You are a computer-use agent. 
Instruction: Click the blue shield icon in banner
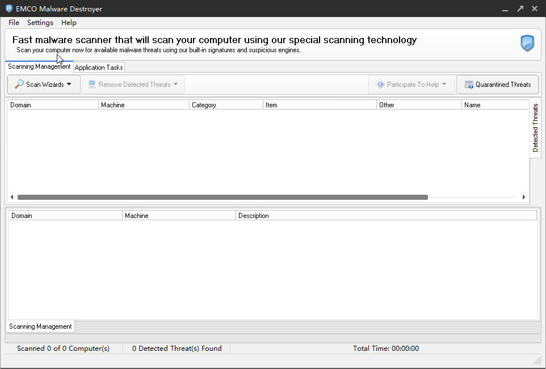pos(527,43)
